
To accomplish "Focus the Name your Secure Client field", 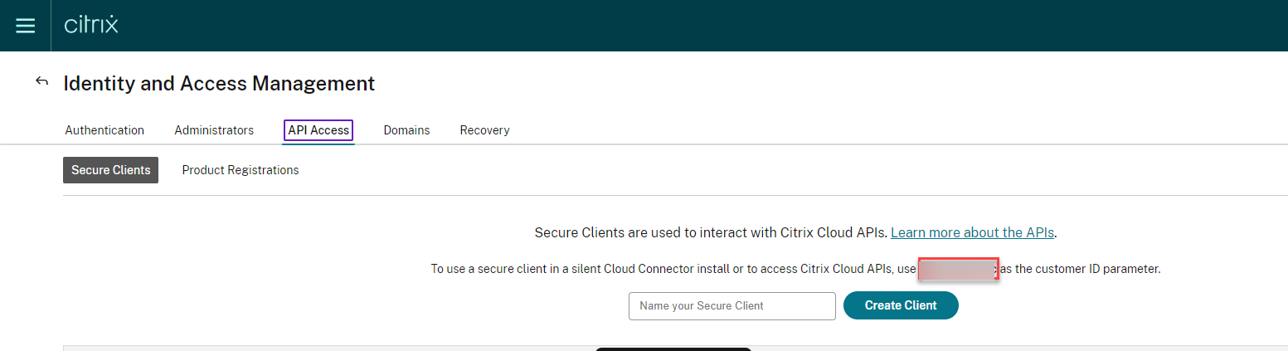I will click(x=731, y=305).
